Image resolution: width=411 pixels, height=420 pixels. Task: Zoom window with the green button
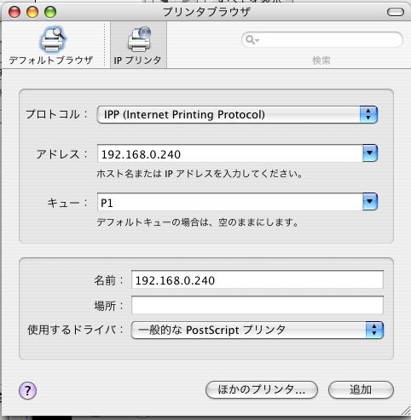[x=50, y=12]
